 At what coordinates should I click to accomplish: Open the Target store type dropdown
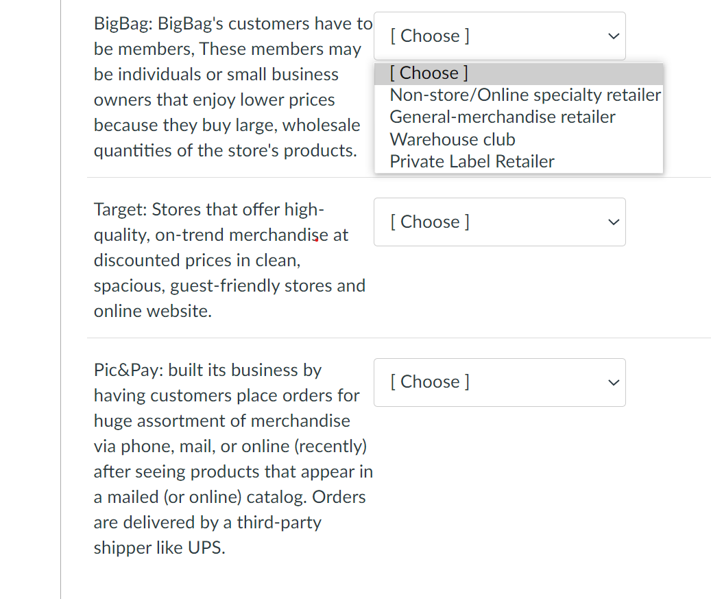(499, 222)
